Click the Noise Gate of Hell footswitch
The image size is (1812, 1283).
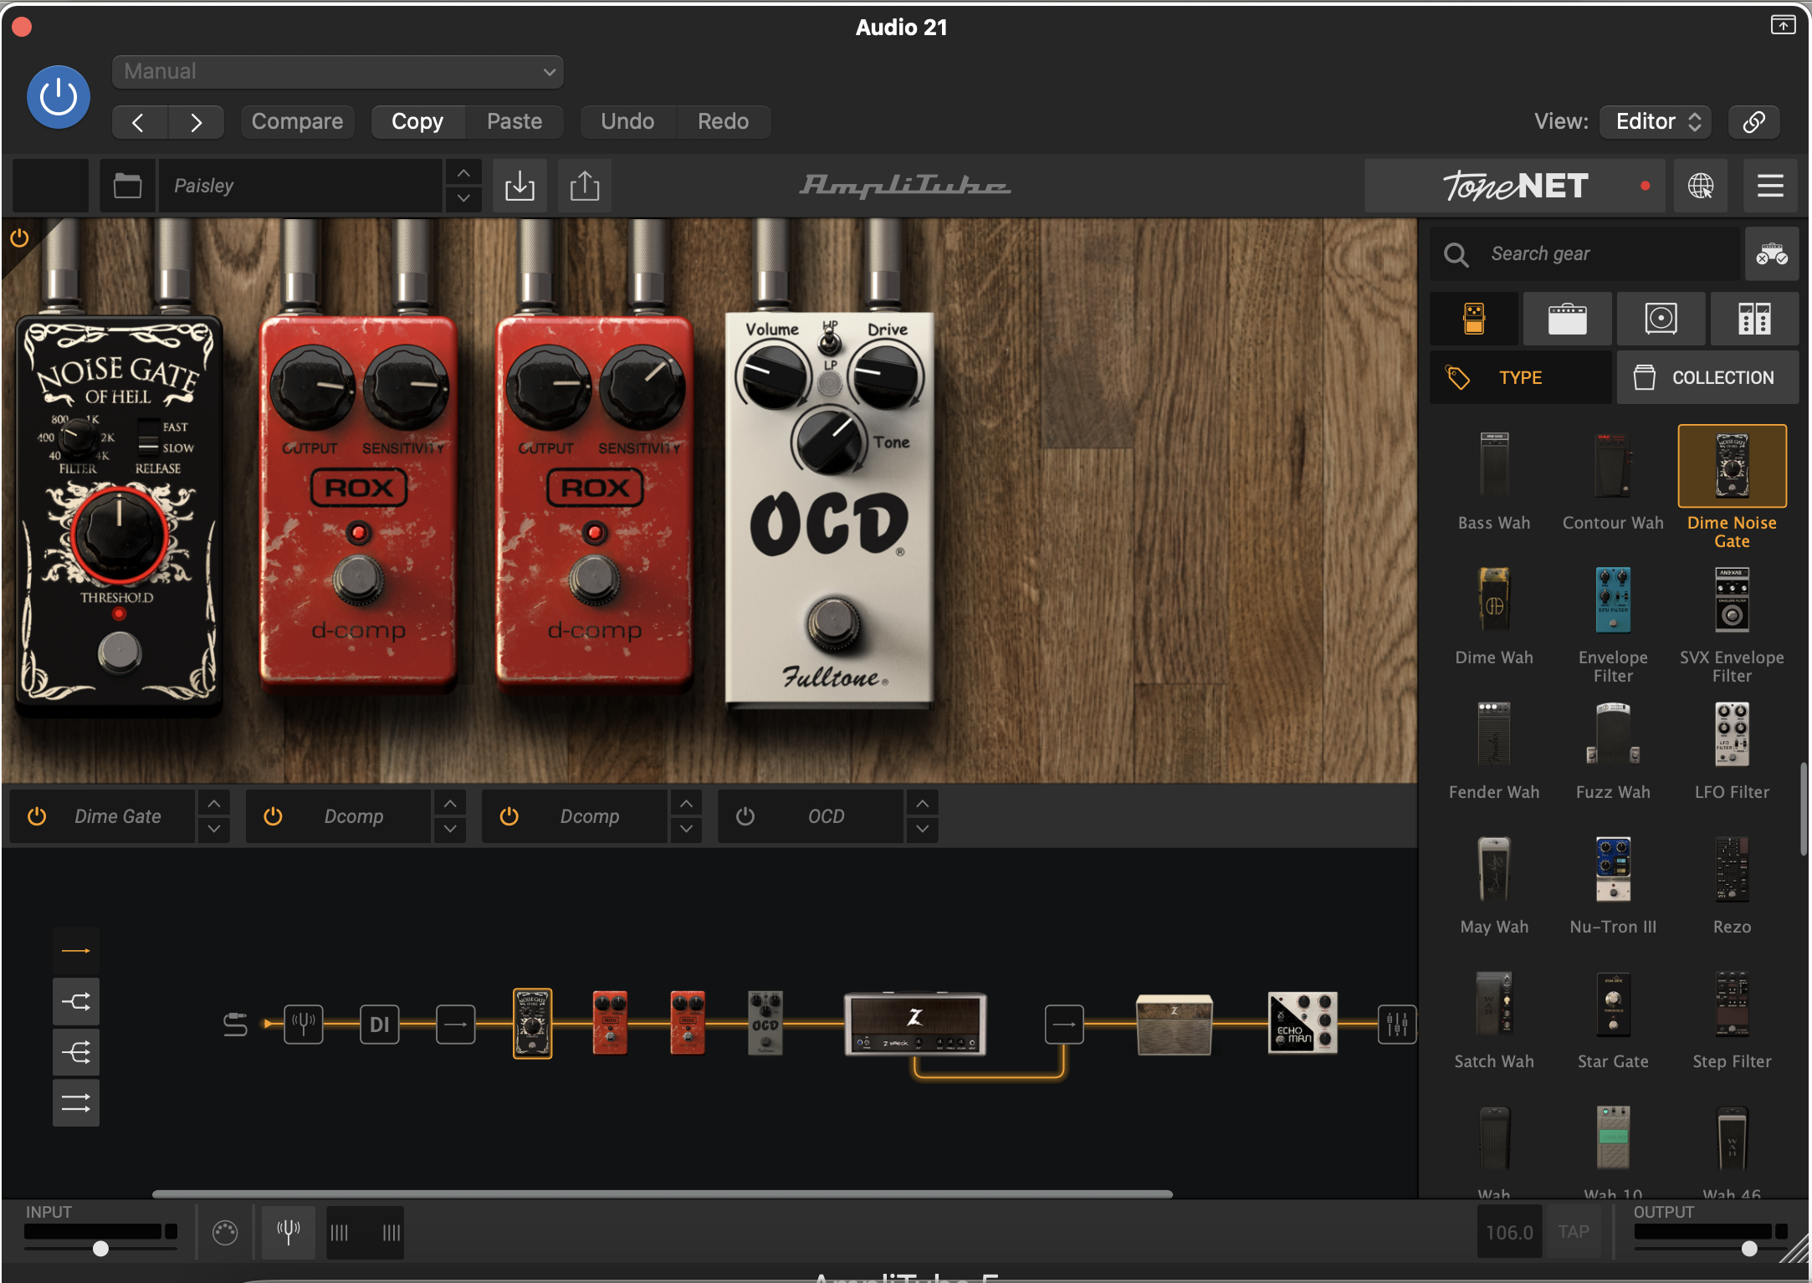pos(119,652)
